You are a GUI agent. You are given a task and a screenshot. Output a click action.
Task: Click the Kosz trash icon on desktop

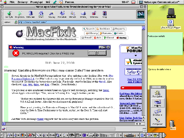click(x=173, y=124)
